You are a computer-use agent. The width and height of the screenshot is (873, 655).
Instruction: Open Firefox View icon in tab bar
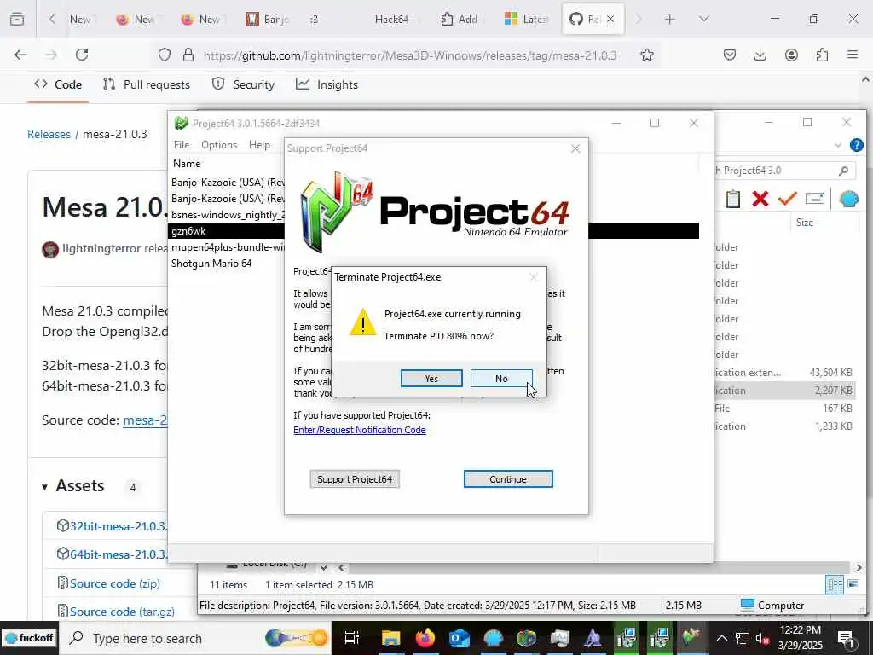17,20
